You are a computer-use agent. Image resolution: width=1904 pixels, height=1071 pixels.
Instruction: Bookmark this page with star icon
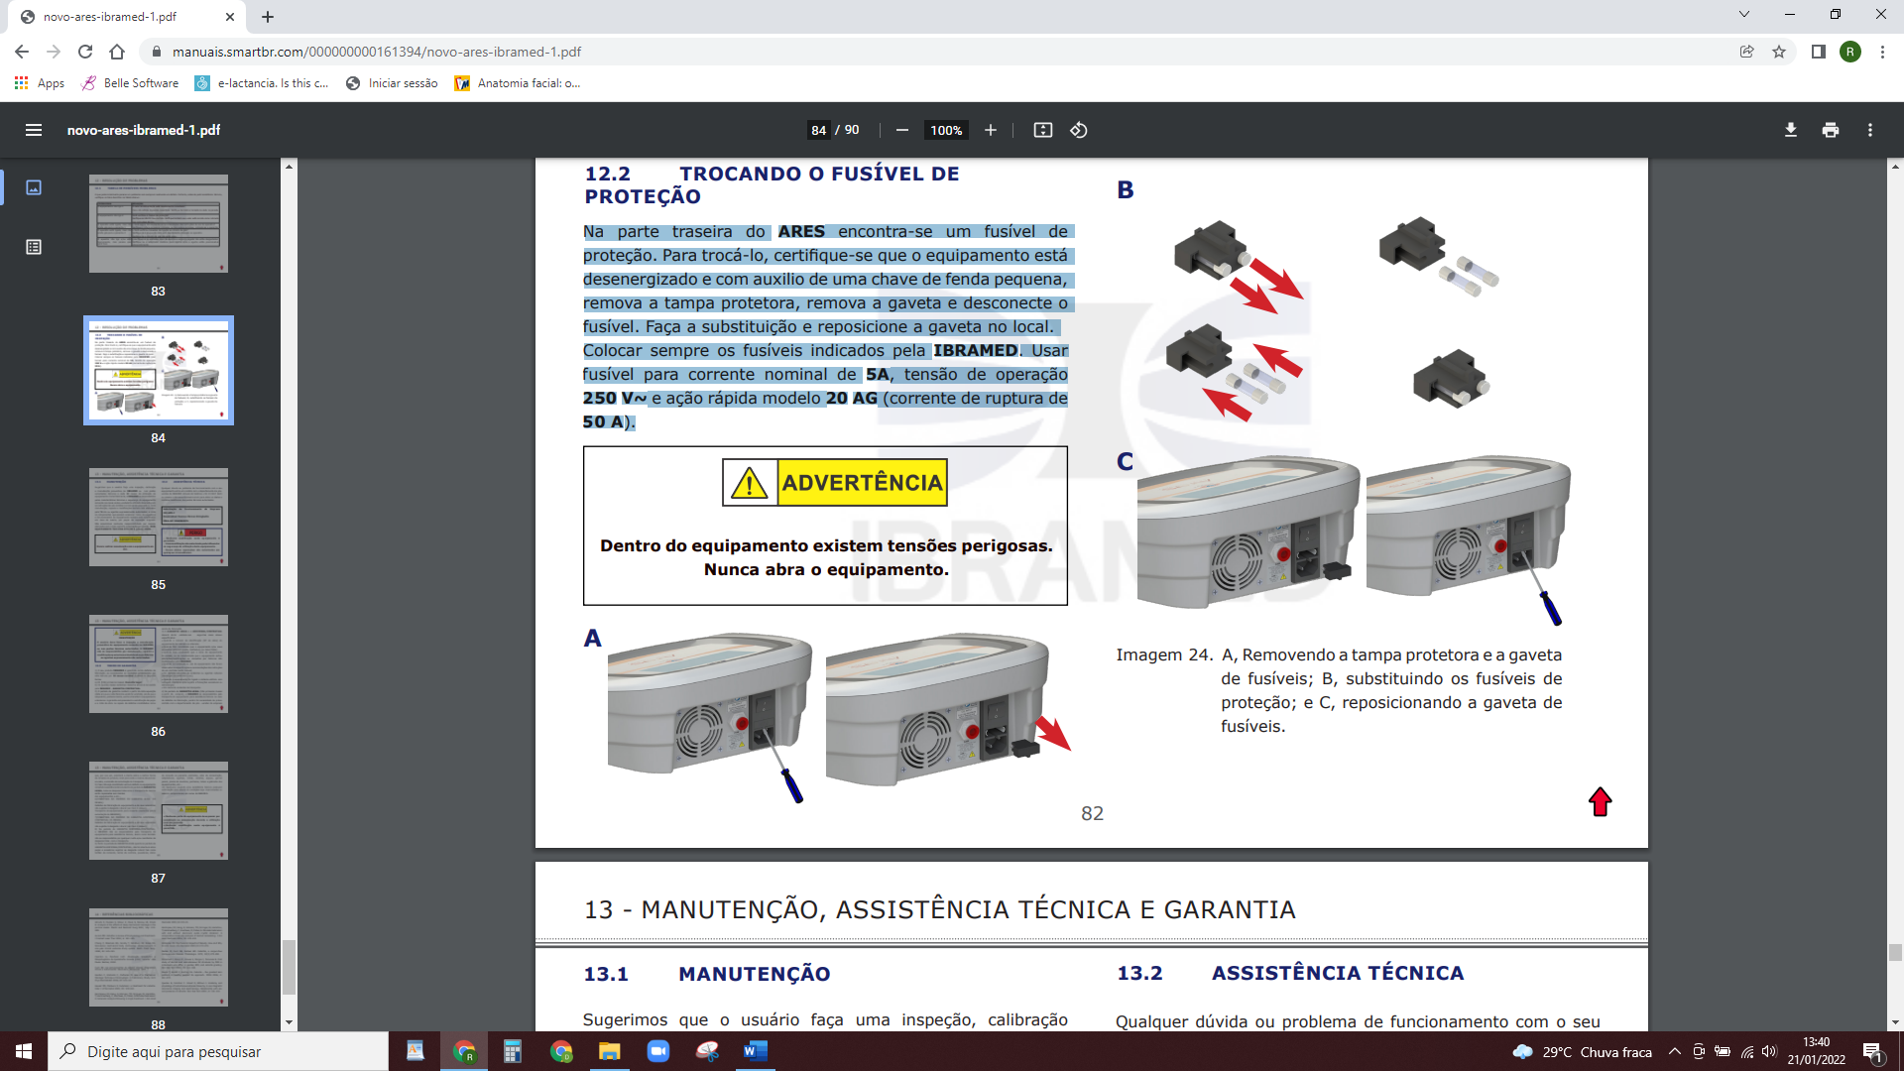[1779, 52]
